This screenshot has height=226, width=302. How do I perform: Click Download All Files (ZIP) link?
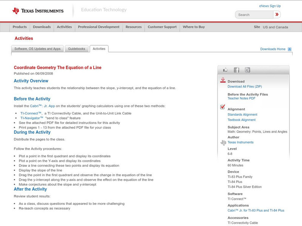tap(245, 87)
